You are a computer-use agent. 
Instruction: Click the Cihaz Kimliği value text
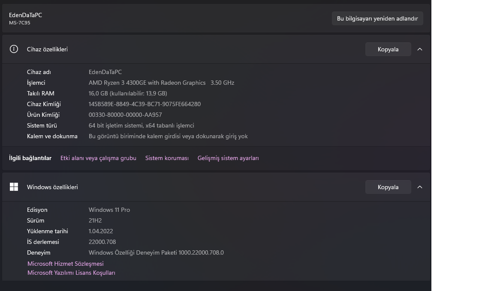pyautogui.click(x=145, y=104)
